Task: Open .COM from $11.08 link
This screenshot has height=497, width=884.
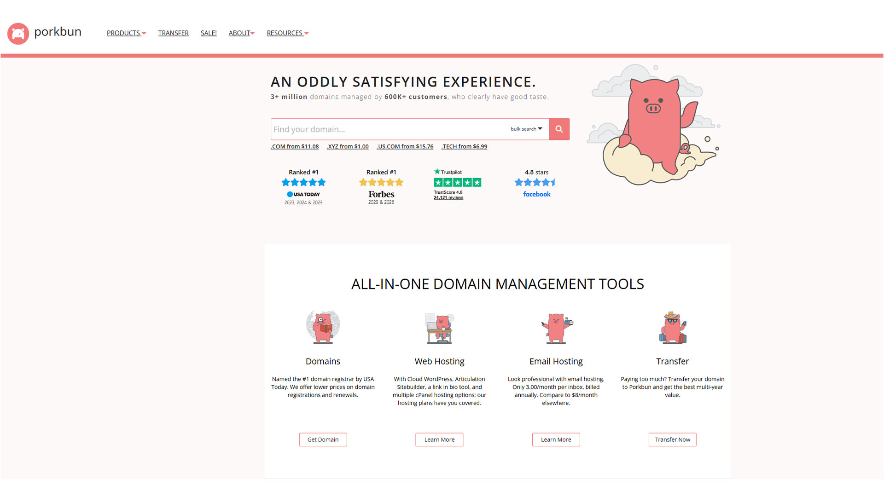Action: pyautogui.click(x=295, y=147)
